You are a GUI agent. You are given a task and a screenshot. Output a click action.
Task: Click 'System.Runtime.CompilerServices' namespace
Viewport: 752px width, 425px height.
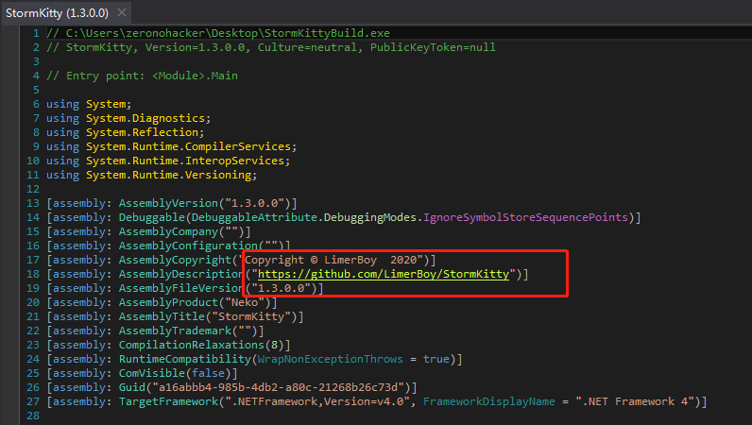click(x=189, y=146)
